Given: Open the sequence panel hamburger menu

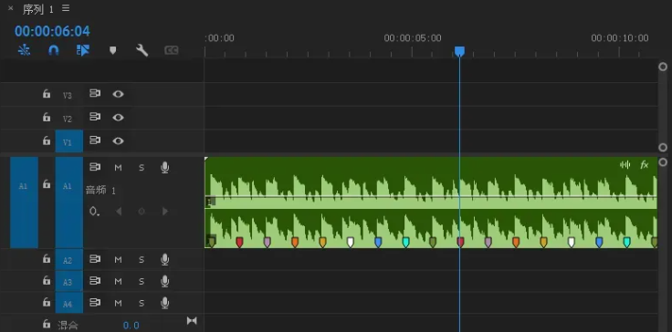Looking at the screenshot, I should tap(66, 8).
